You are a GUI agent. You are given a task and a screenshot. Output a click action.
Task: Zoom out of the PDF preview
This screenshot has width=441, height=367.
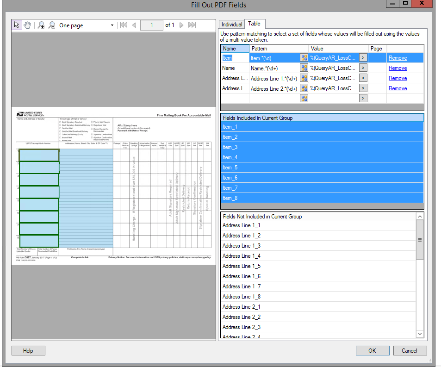coord(51,25)
